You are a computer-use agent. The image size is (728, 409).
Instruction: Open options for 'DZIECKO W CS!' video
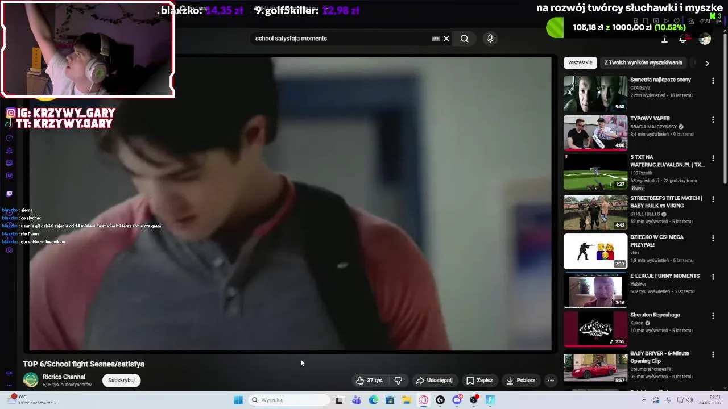click(713, 238)
